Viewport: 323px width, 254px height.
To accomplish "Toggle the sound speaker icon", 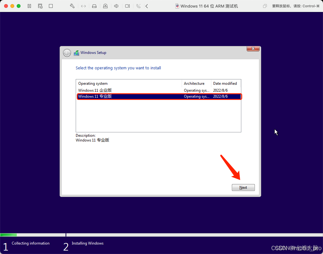I will [x=116, y=6].
